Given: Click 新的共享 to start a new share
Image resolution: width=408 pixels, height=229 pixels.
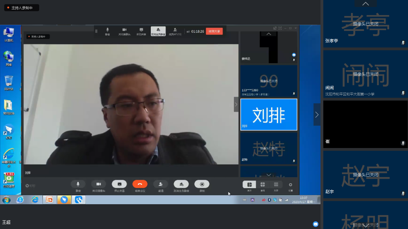Looking at the screenshot, I should (x=141, y=30).
